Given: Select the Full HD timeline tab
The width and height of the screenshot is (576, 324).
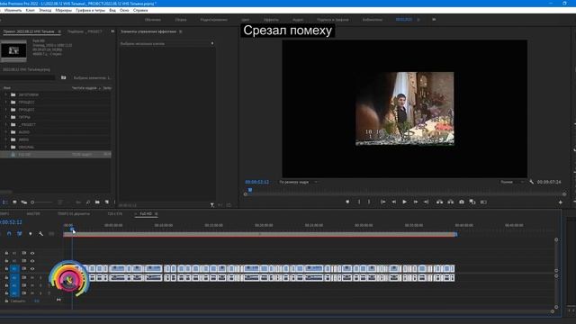Looking at the screenshot, I should coord(146,214).
